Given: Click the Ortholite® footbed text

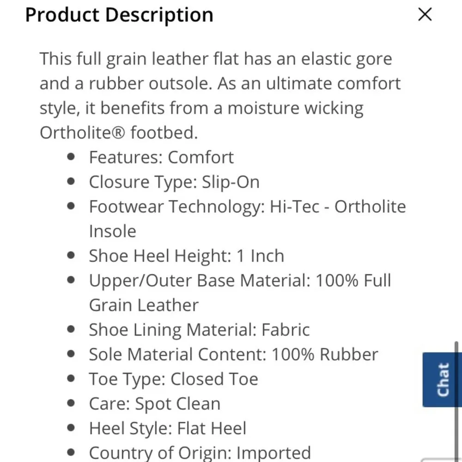Looking at the screenshot, I should pos(119,133).
